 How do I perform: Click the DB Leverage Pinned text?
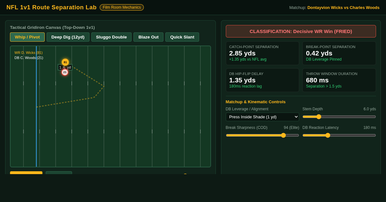[x=324, y=59]
